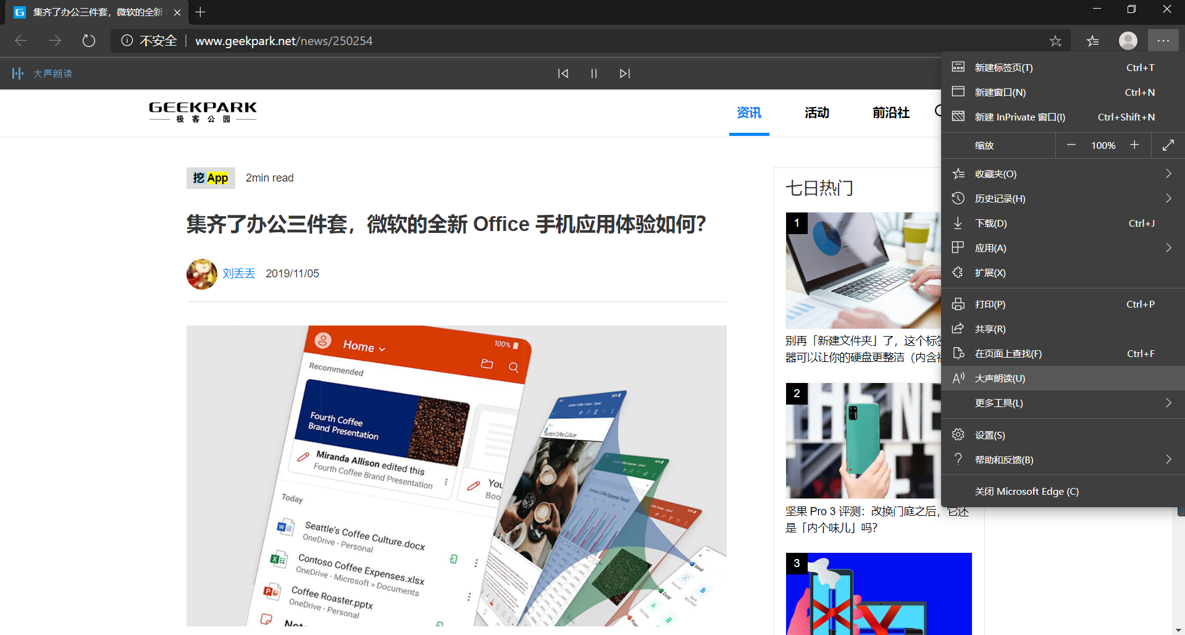Click the 2min read label
Viewport: 1185px width, 635px height.
tap(270, 178)
